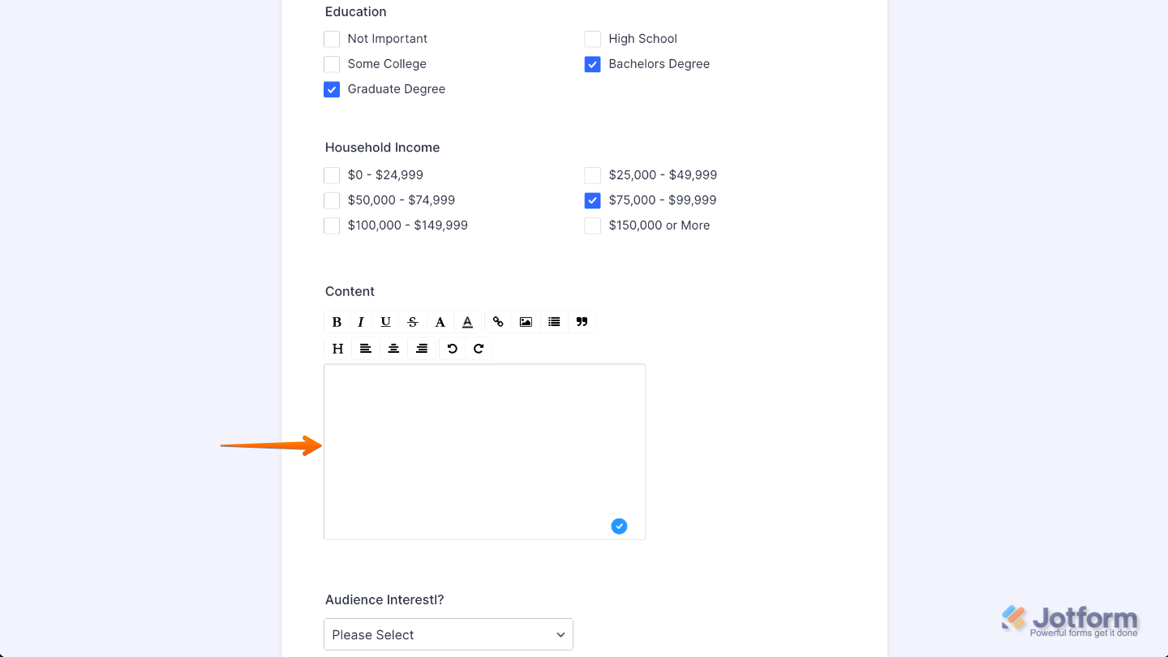This screenshot has width=1168, height=657.
Task: Apply strikethrough formatting
Action: tap(413, 321)
